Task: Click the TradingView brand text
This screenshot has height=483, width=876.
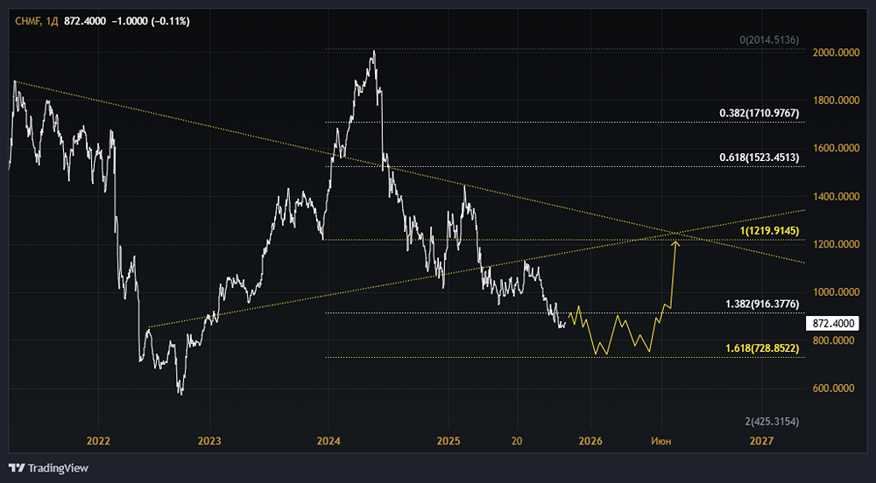Action: pyautogui.click(x=58, y=468)
